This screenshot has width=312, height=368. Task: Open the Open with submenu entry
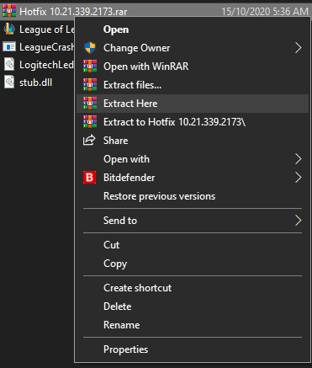(193, 159)
